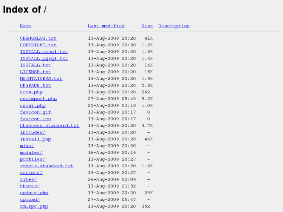Select the '5.8K' size of UPGRADE.txt
This screenshot has width=283, height=212.
click(x=147, y=85)
